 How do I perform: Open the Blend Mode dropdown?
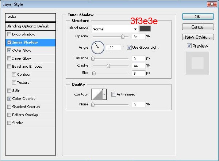click(115, 29)
